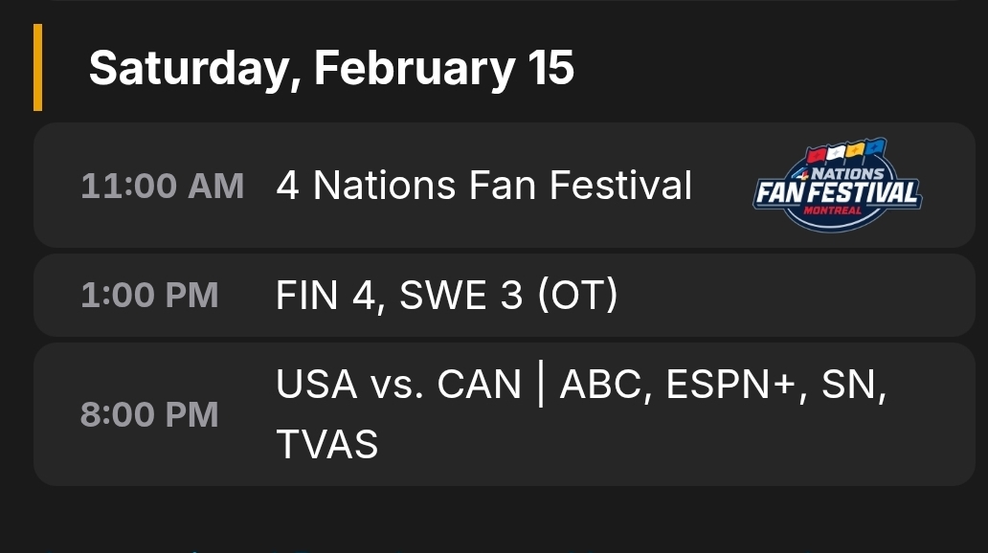Image resolution: width=988 pixels, height=553 pixels.
Task: Click the divider bar between CAN and ABC
Action: 541,385
